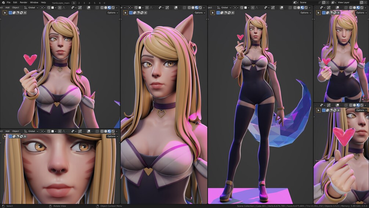Choose Intersect selection mode in the top-left bust viewport
This screenshot has width=369, height=208.
pos(25,13)
